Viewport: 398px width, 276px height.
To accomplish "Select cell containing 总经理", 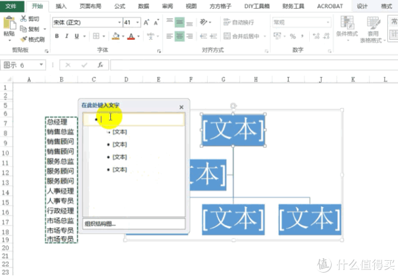I will [x=61, y=122].
